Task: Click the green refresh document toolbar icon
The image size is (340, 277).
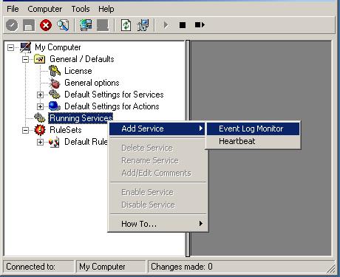Action: click(x=126, y=25)
